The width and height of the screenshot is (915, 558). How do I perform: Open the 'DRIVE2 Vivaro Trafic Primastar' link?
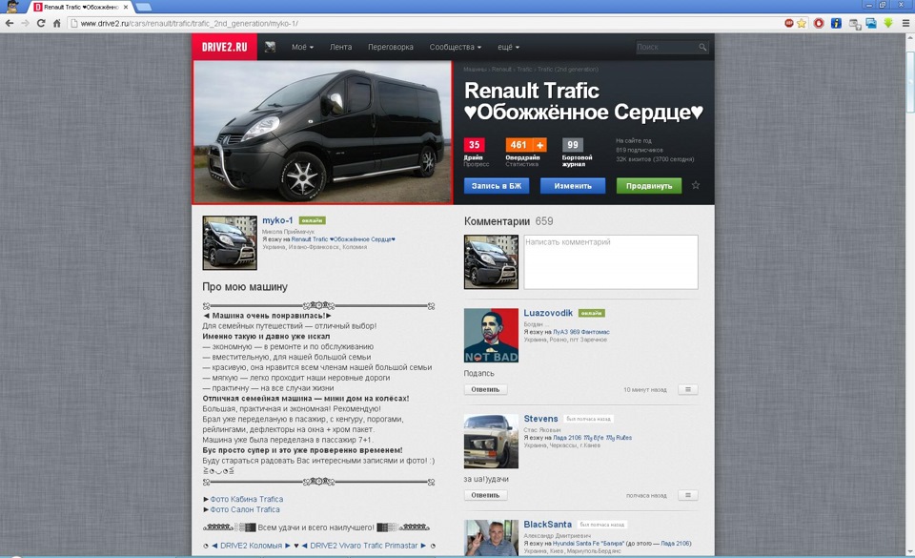click(x=363, y=546)
